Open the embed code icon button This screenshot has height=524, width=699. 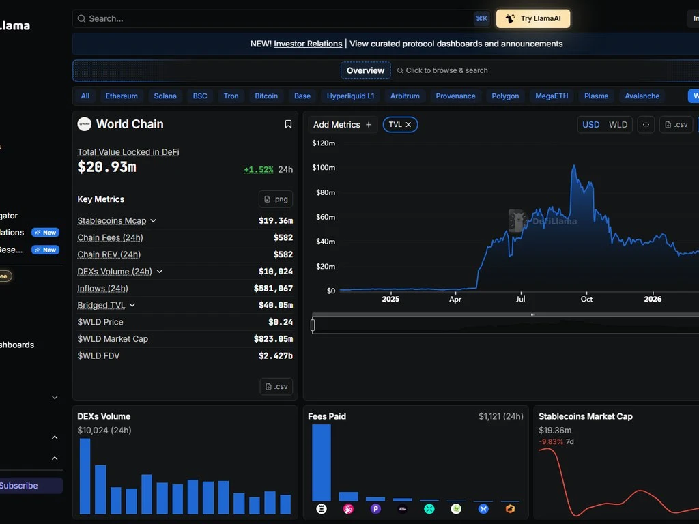[x=646, y=125]
